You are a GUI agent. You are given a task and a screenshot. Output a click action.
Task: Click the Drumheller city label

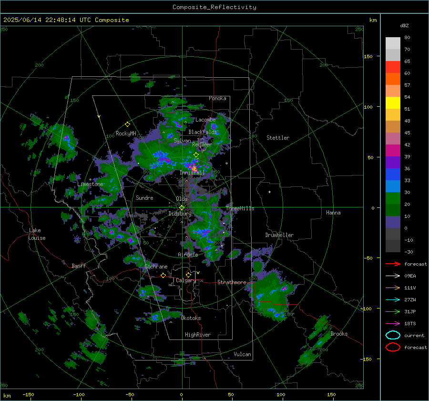[279, 235]
